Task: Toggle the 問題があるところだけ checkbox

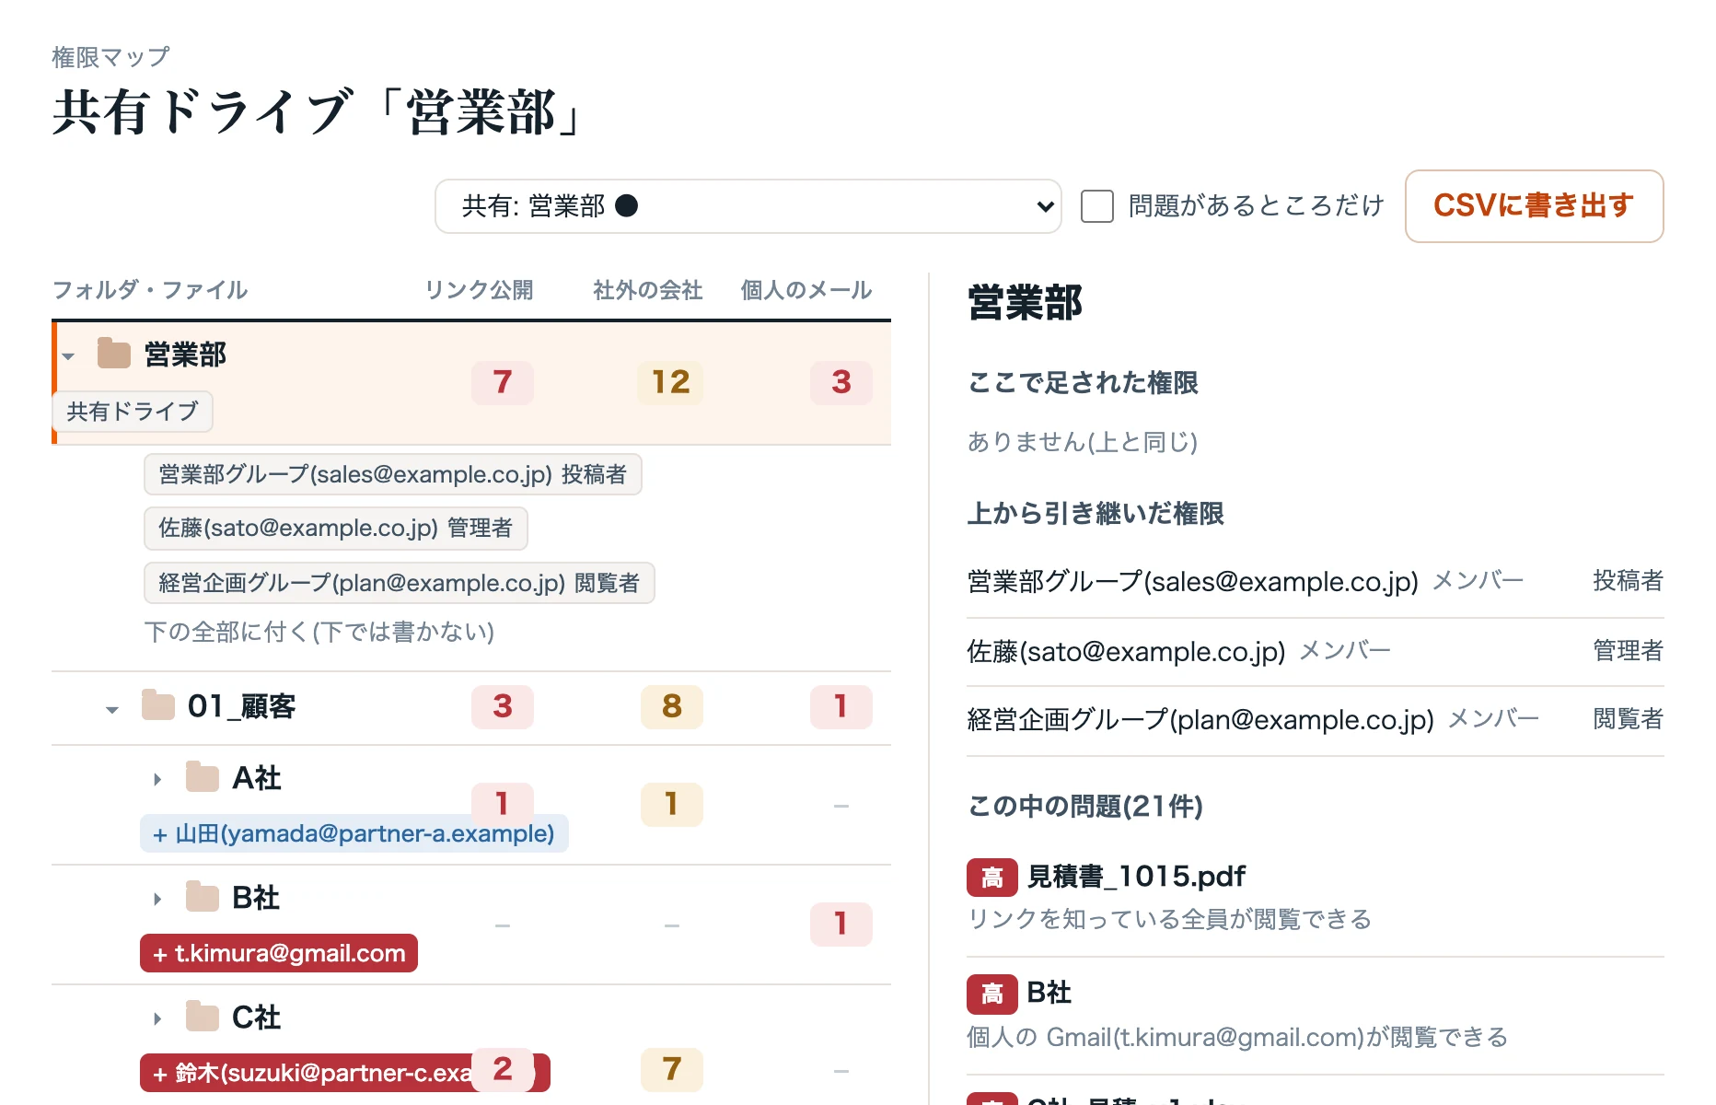Action: click(x=1096, y=206)
